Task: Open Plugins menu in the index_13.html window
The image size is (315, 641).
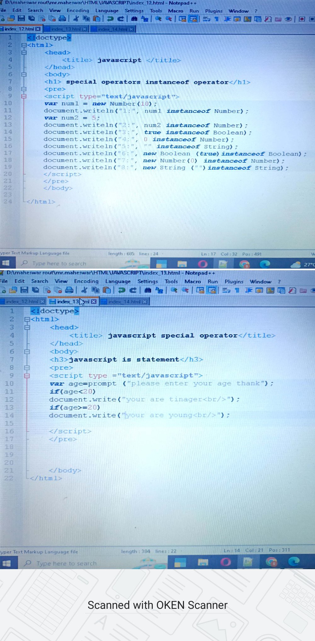Action: pyautogui.click(x=234, y=281)
